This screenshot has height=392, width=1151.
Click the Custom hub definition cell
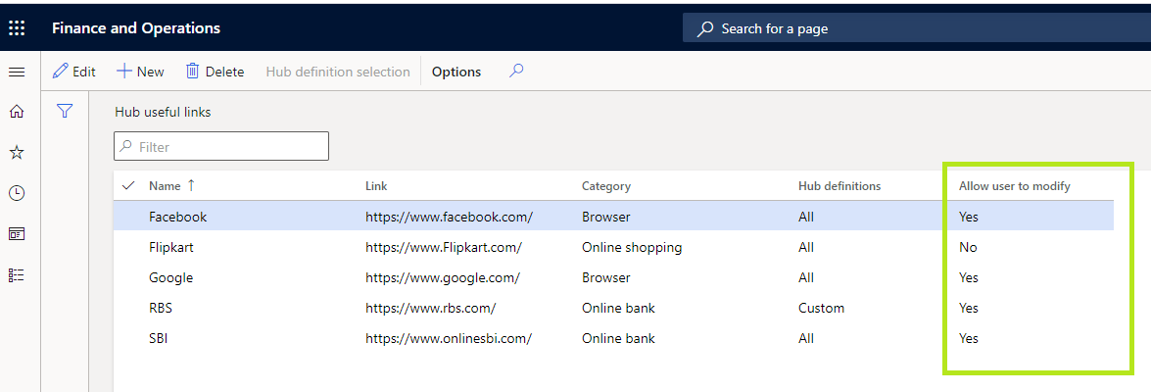pyautogui.click(x=822, y=308)
